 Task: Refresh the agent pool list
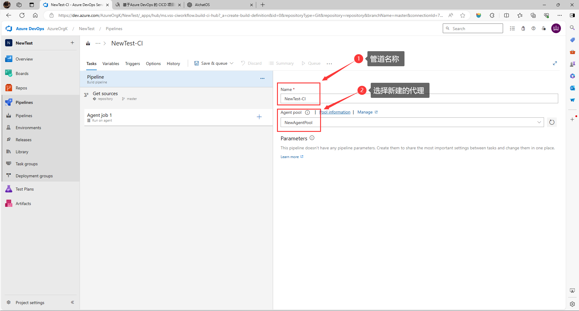(x=552, y=122)
